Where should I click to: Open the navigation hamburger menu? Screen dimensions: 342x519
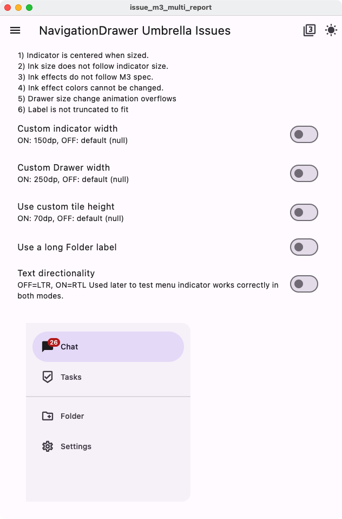pyautogui.click(x=15, y=30)
